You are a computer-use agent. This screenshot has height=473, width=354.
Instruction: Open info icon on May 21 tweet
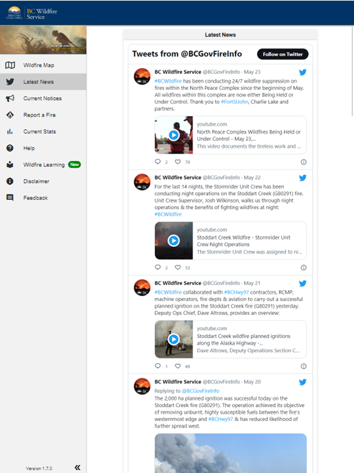point(303,366)
